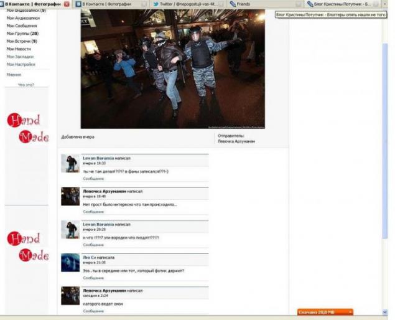Click the page vertical scrollbar thumb
Image resolution: width=395 pixels, height=320 pixels.
click(x=385, y=141)
